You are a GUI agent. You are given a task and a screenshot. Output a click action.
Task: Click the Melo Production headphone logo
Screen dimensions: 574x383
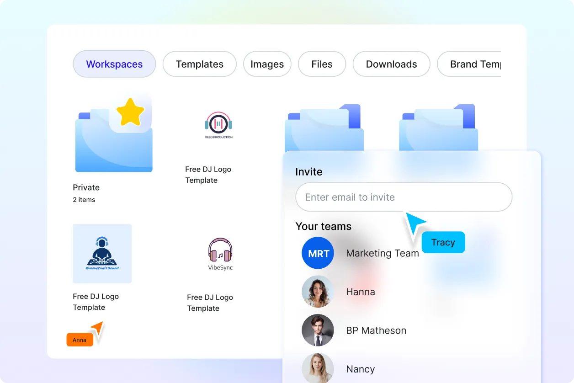point(218,125)
